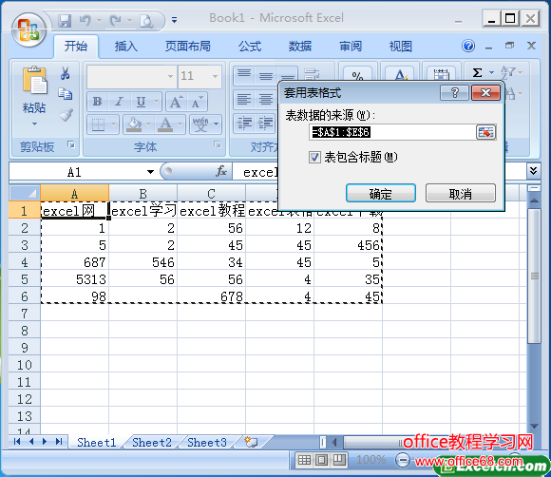Switch to the 页面布局 ribbon tab
551x477 pixels.
(188, 46)
